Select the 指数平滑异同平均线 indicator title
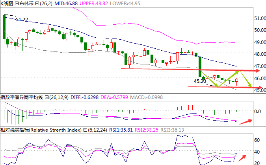Viewport: 266px width, 165px height. click(22, 97)
